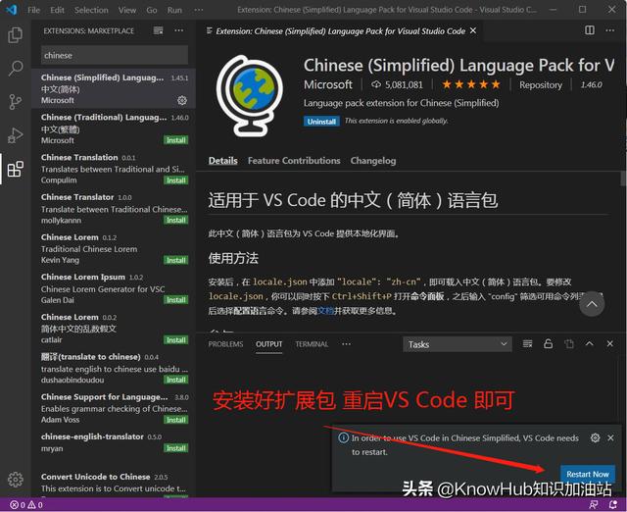This screenshot has width=627, height=512.
Task: Install Chinese Translation by Compulim
Action: click(176, 180)
